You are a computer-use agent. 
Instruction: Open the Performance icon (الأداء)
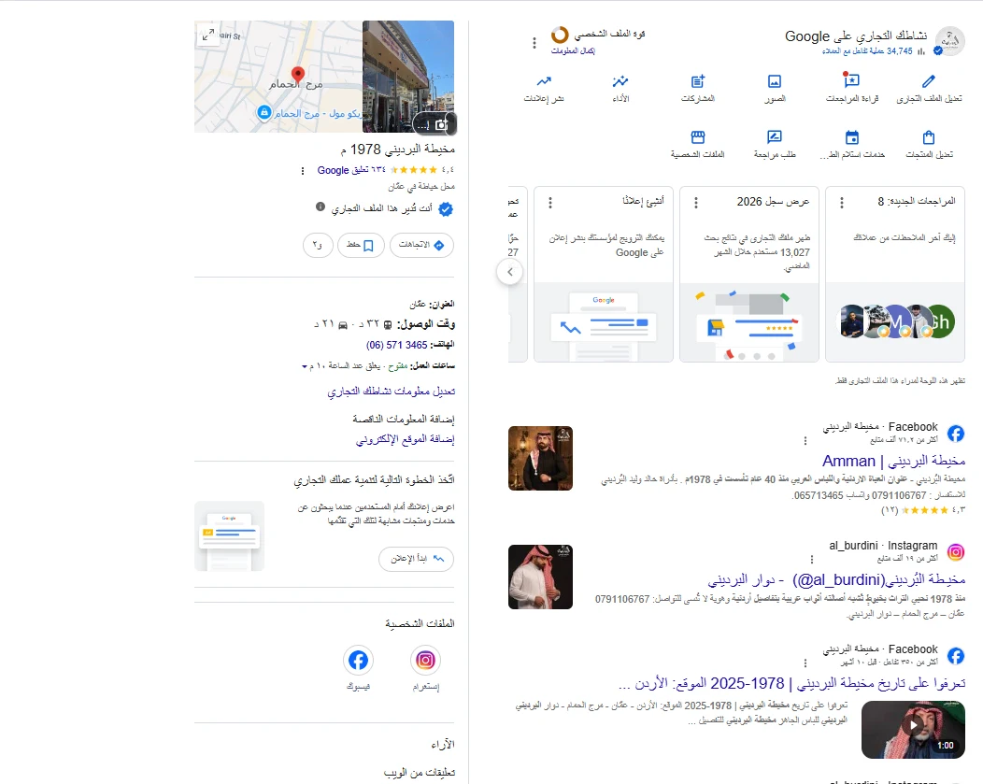[x=620, y=81]
